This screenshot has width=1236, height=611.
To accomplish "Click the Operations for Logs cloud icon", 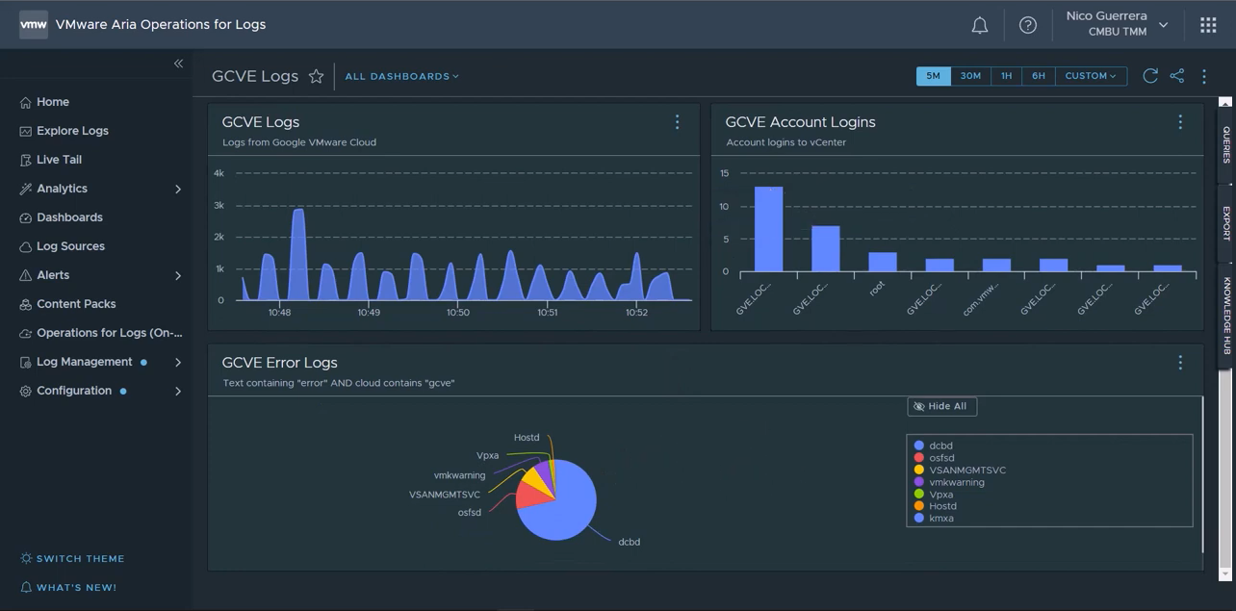I will 26,333.
